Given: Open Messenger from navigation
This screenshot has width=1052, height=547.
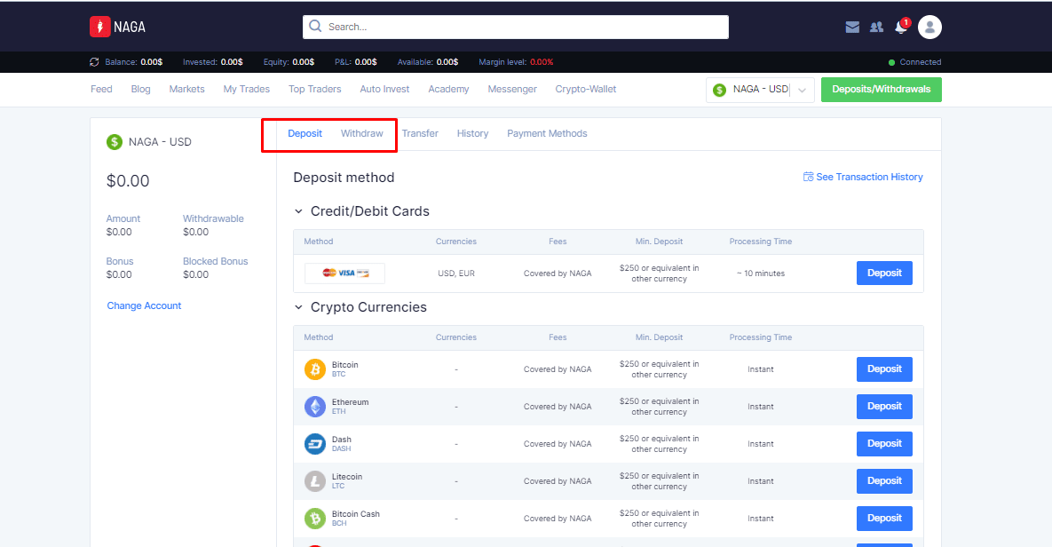Looking at the screenshot, I should click(512, 90).
